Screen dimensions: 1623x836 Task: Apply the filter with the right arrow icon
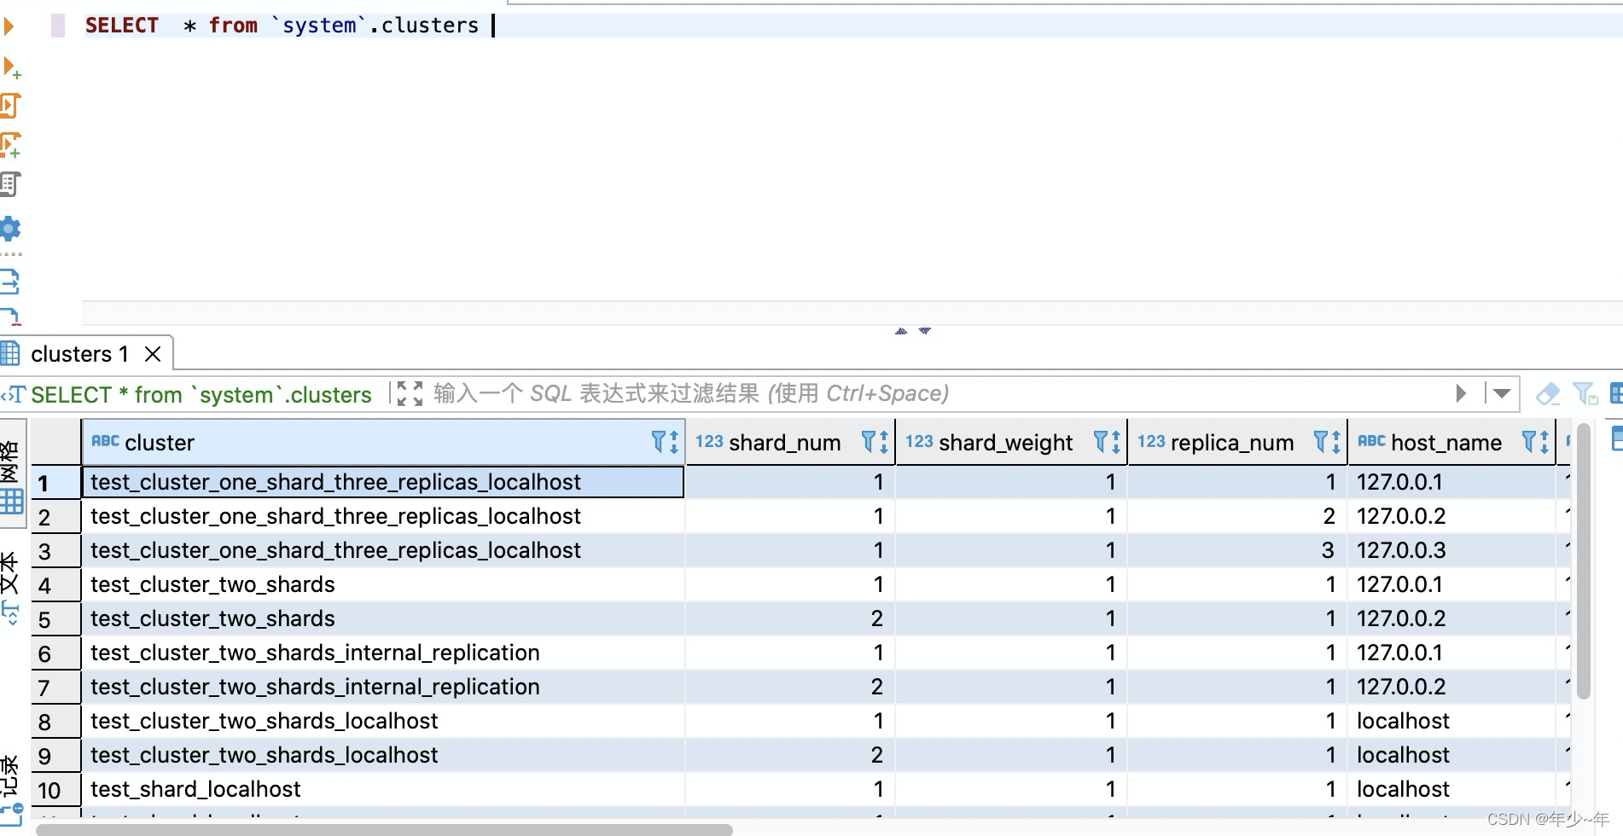coord(1461,393)
